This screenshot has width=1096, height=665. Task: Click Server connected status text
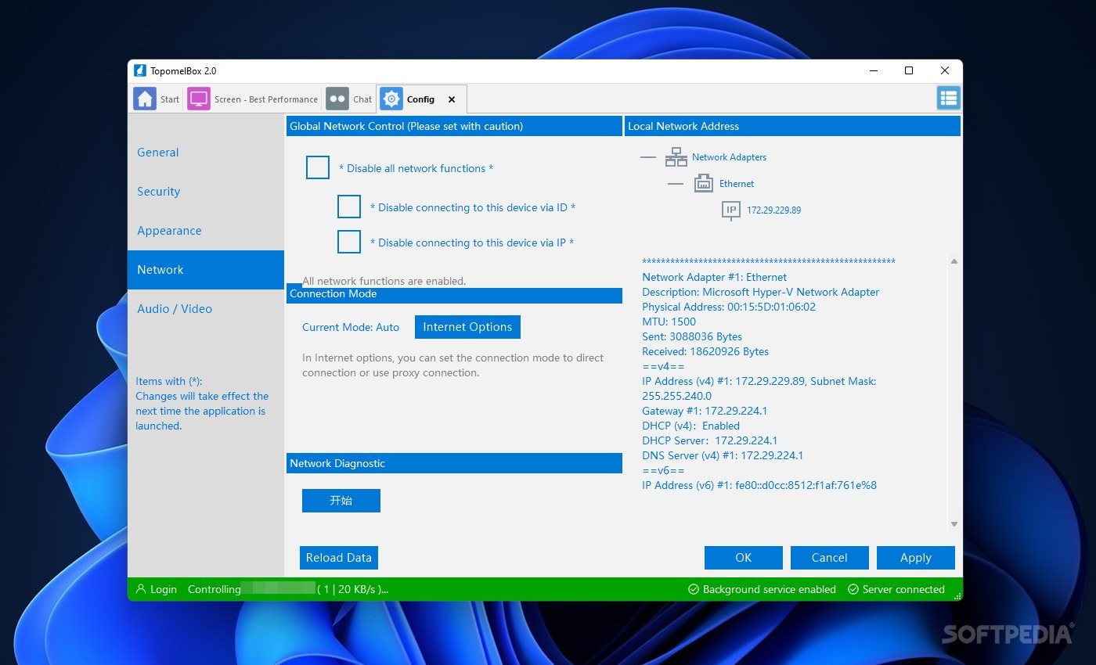pos(903,589)
